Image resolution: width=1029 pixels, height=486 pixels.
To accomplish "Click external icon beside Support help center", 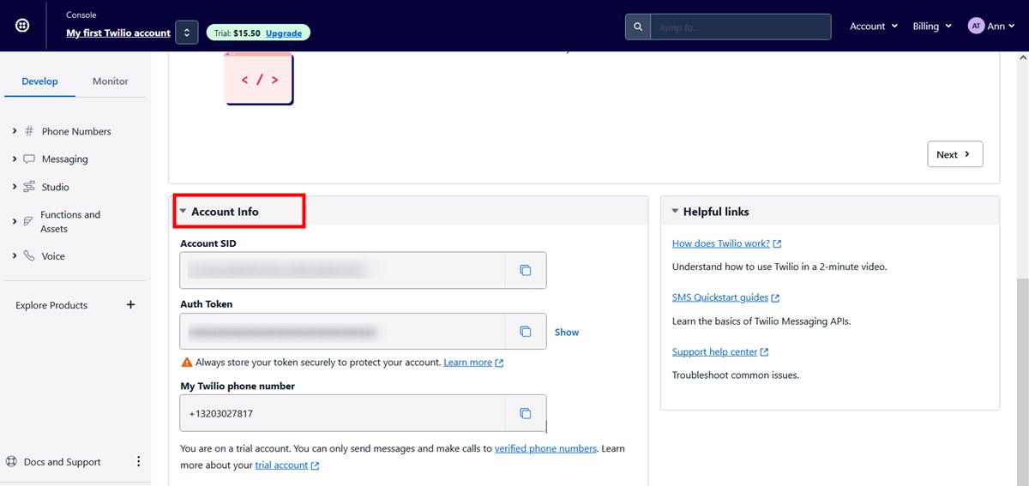I will tap(765, 351).
